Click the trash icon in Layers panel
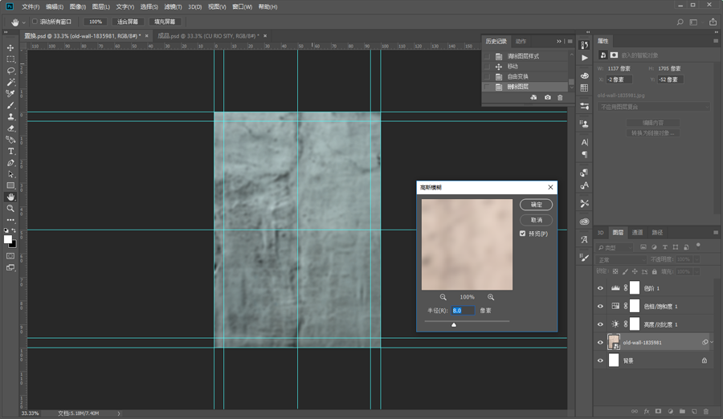This screenshot has height=419, width=723. [x=705, y=411]
